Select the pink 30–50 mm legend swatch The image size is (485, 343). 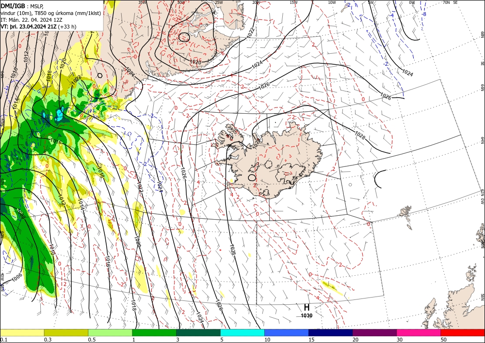[419, 332]
